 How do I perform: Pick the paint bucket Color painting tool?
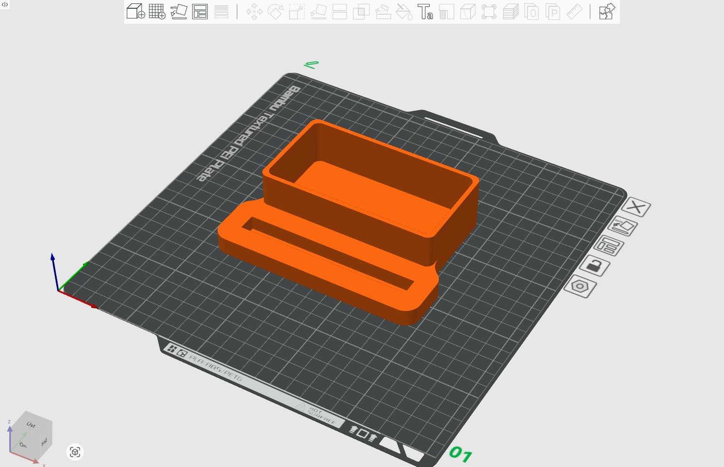[x=404, y=12]
